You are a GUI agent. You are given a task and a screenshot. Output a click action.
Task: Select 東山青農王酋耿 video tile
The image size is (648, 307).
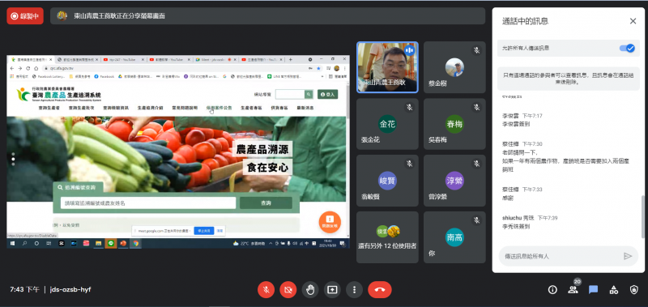tap(387, 67)
